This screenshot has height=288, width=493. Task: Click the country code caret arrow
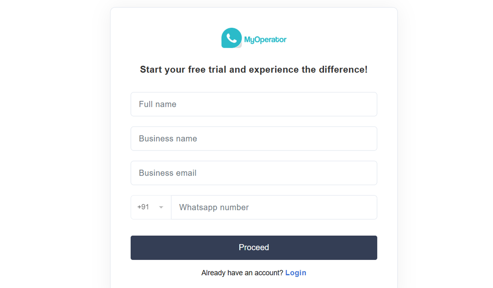[x=161, y=207]
